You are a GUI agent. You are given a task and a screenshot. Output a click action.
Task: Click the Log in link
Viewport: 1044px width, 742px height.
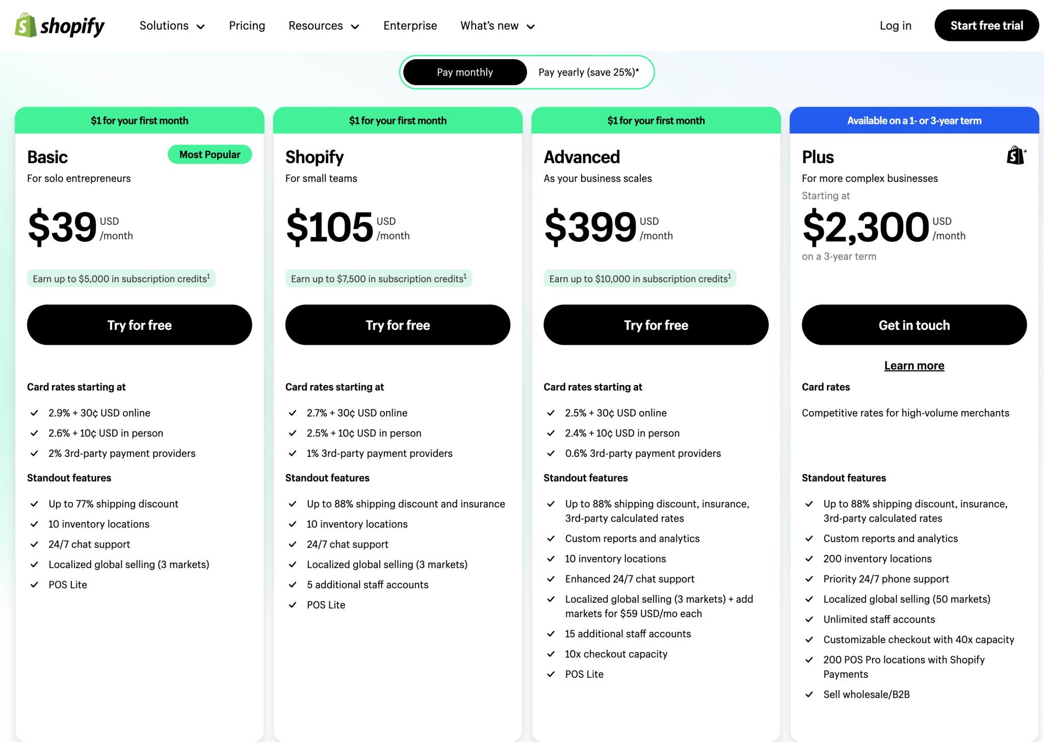tap(895, 25)
